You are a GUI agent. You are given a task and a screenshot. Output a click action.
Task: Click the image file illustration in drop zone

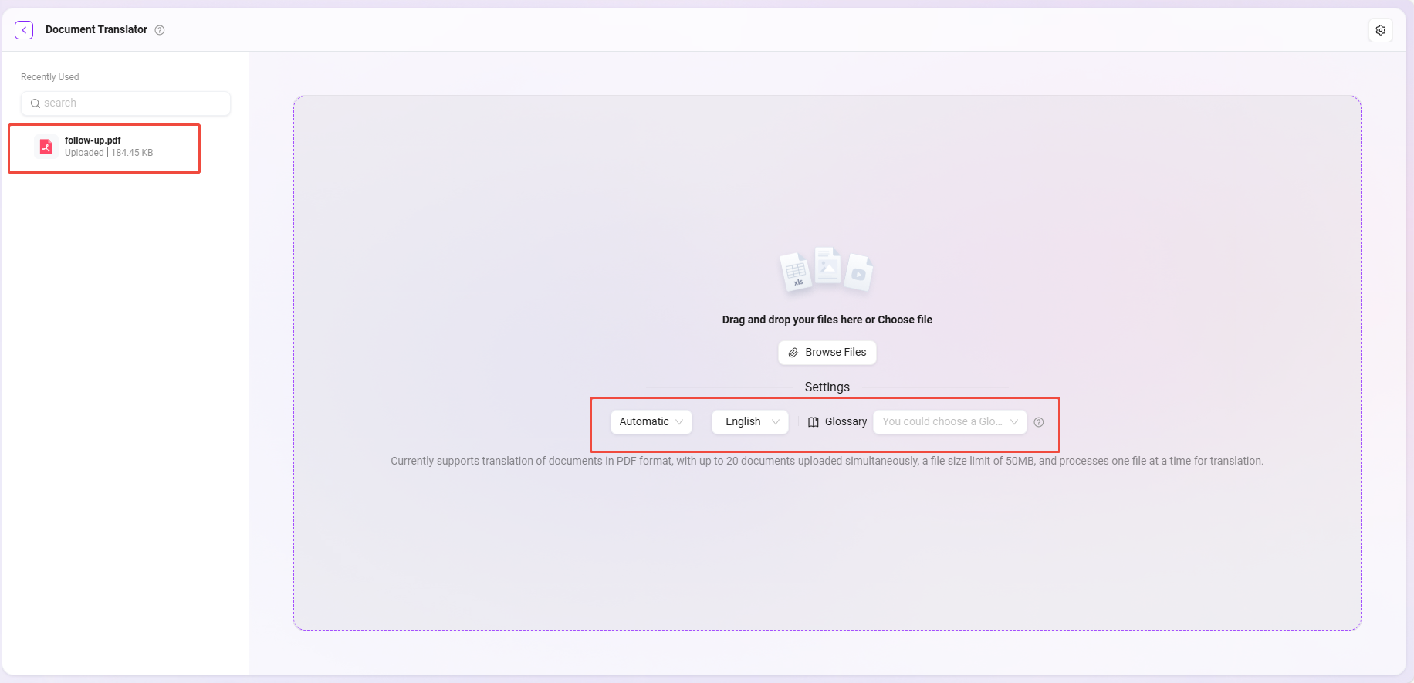[x=827, y=266]
